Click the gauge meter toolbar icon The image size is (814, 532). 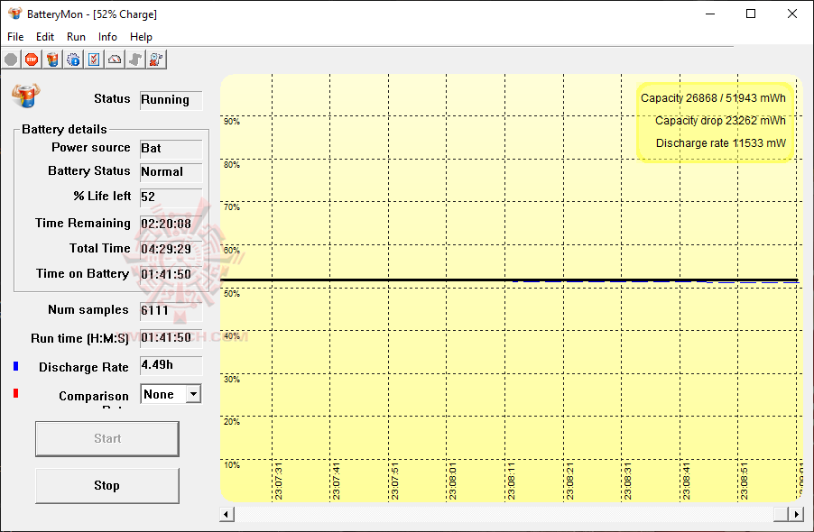tap(115, 60)
